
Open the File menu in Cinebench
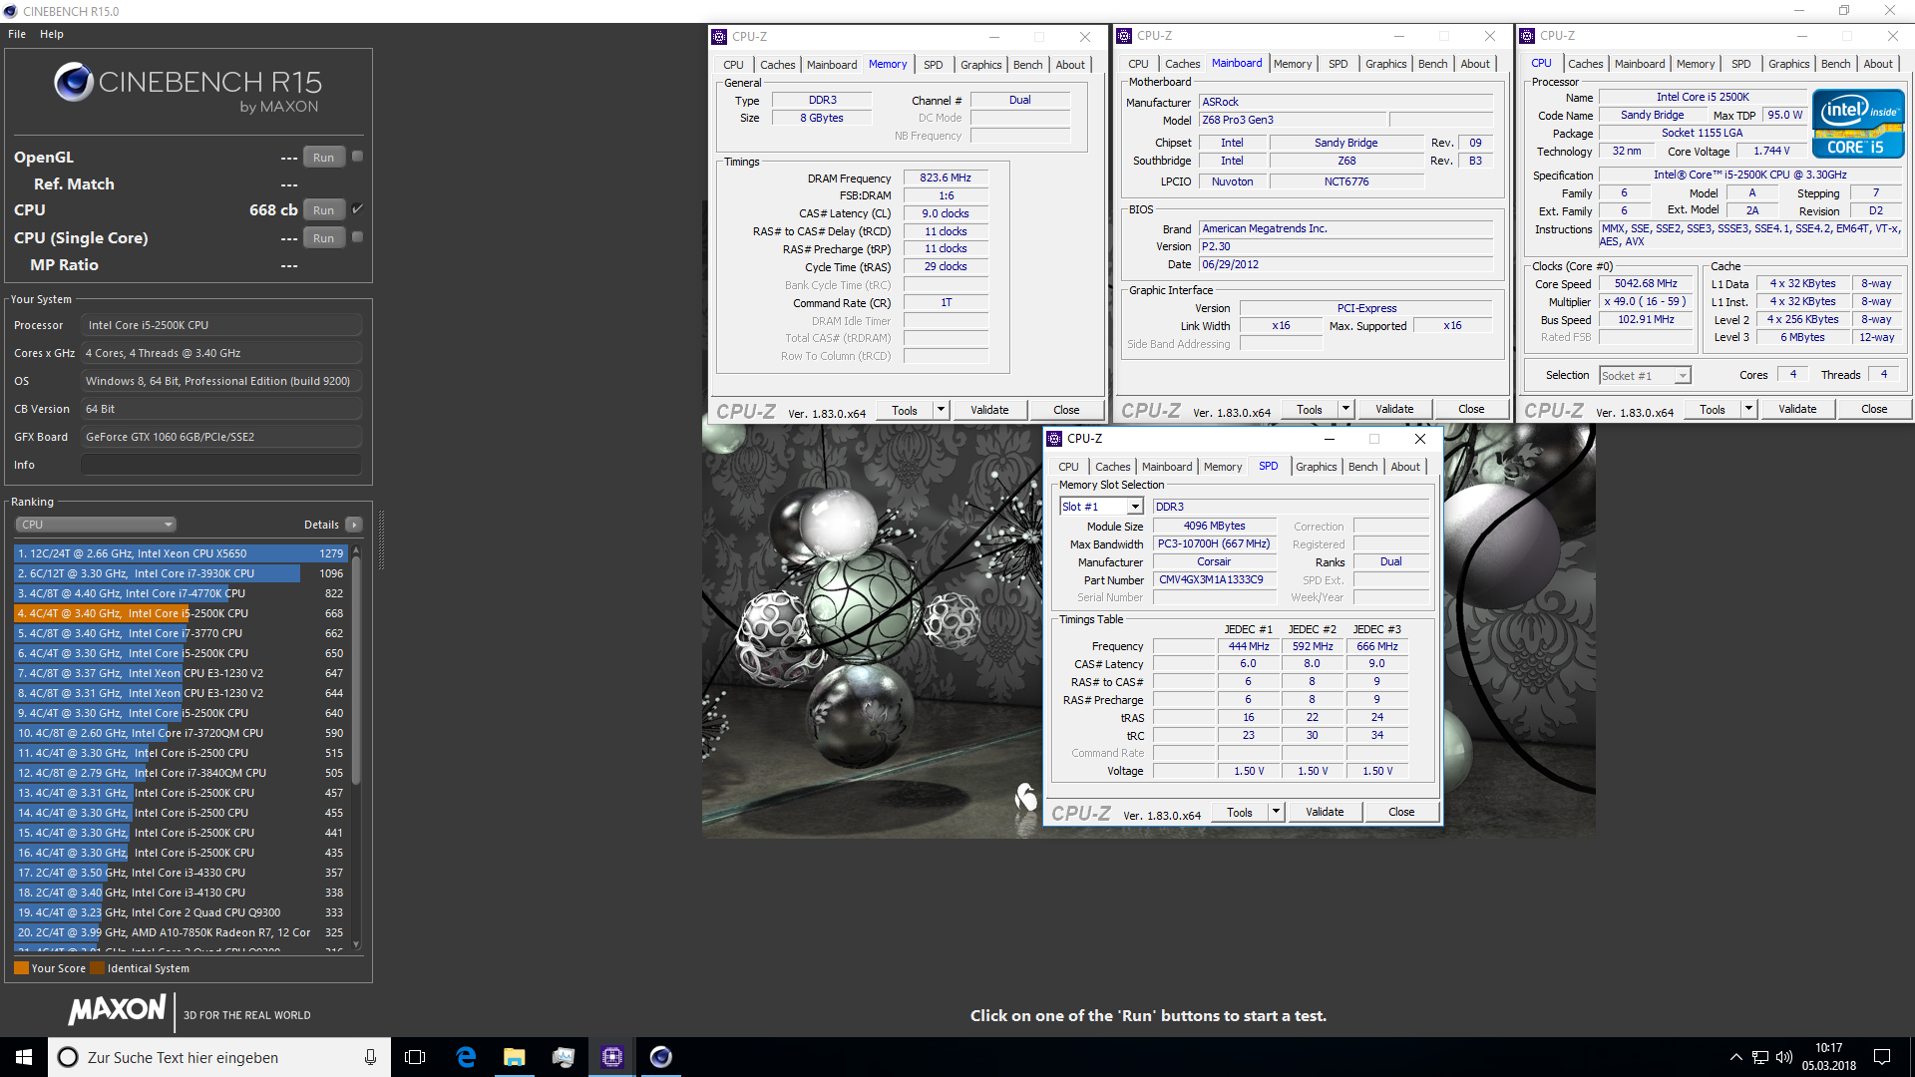point(17,34)
